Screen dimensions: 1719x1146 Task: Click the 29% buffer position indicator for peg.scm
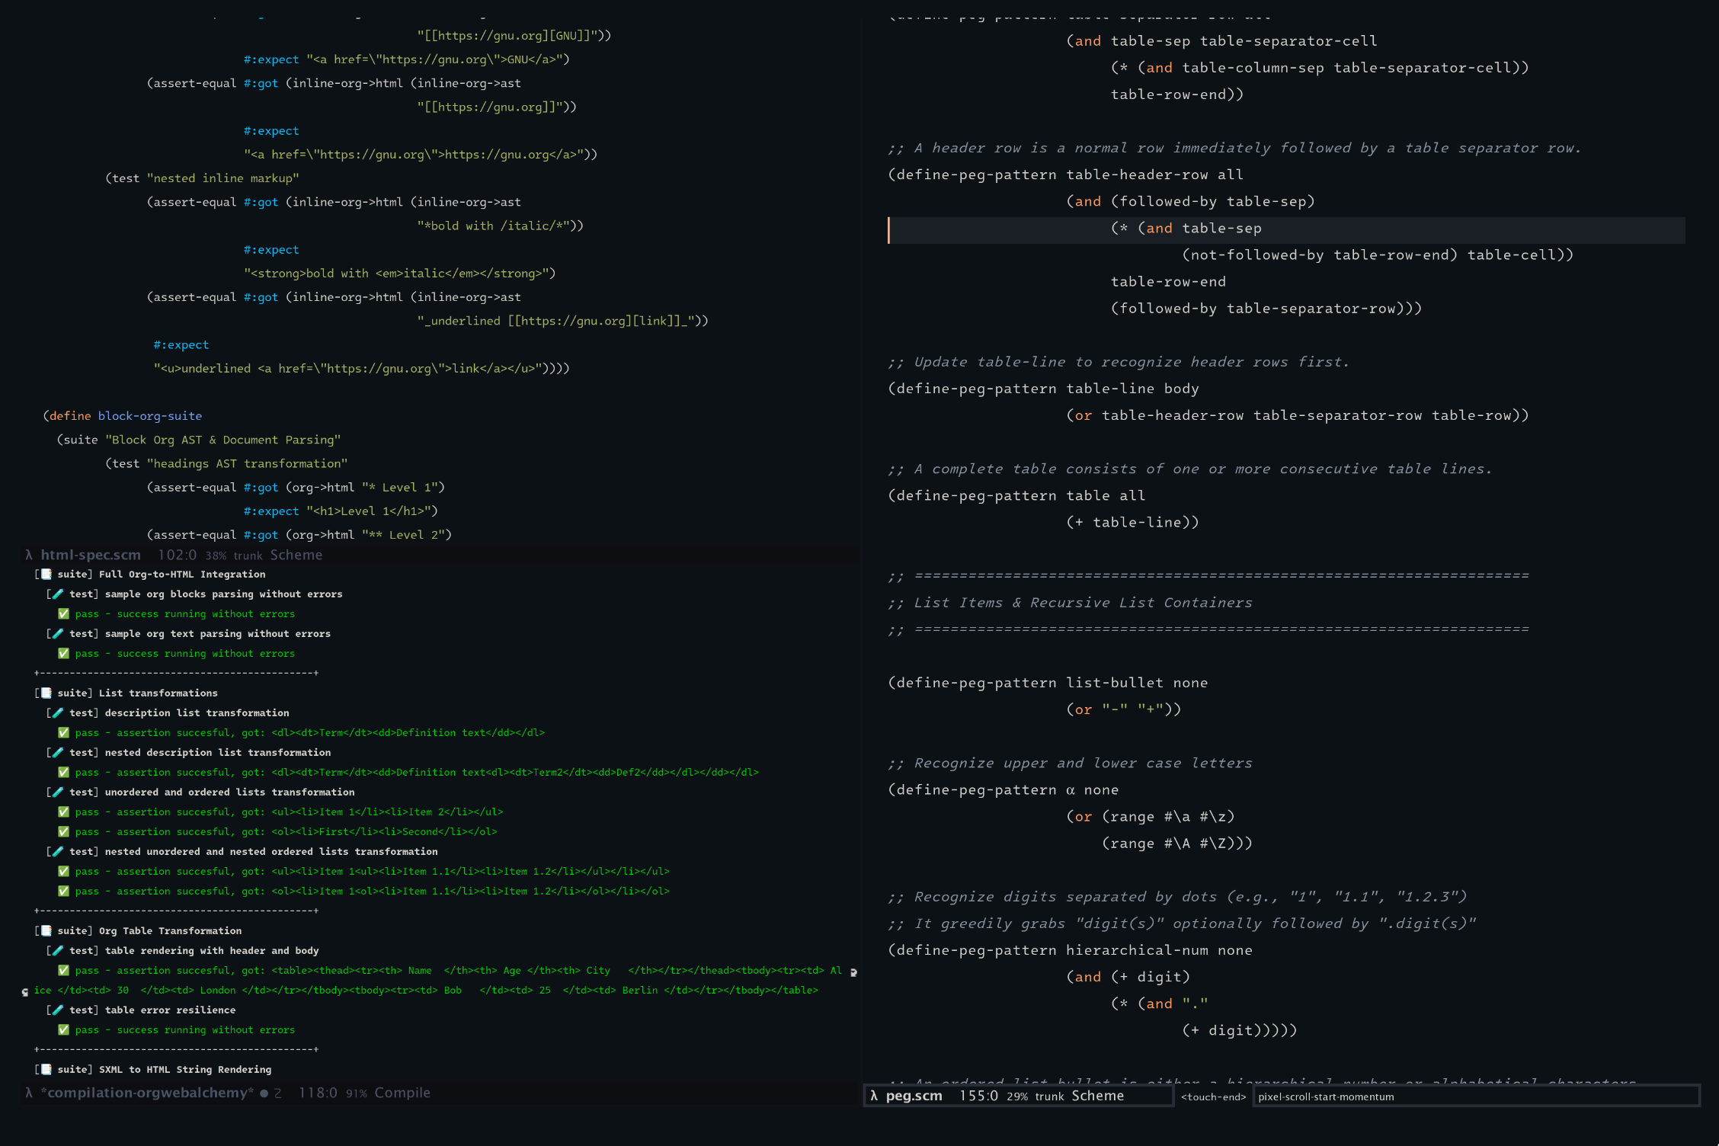pyautogui.click(x=1016, y=1096)
